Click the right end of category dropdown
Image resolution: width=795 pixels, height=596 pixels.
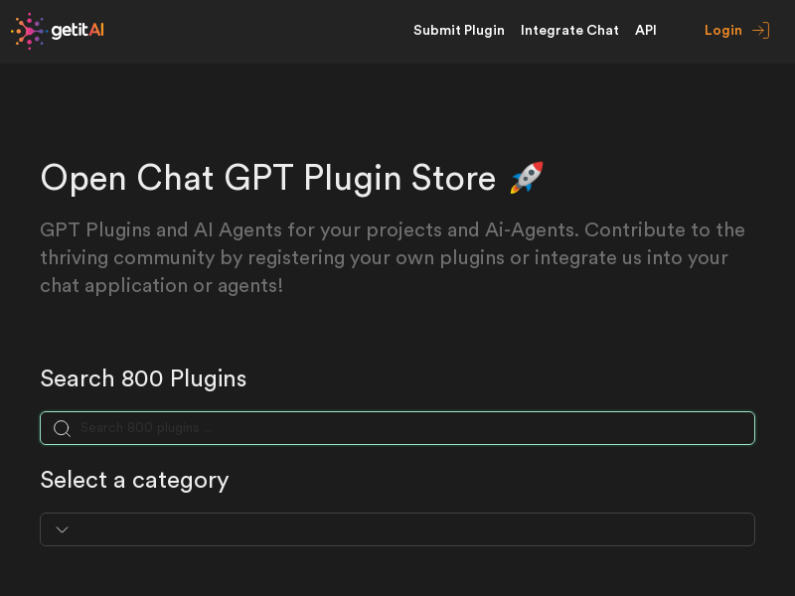[x=735, y=529]
